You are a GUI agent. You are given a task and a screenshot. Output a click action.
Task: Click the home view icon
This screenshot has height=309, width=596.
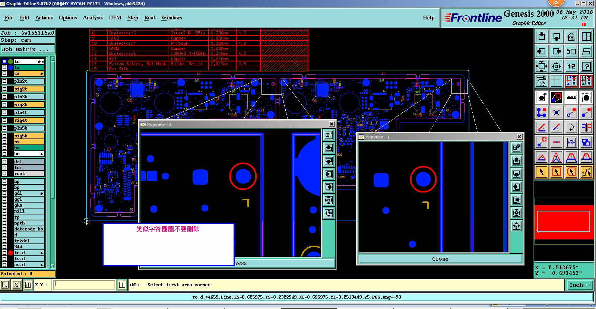(x=571, y=36)
